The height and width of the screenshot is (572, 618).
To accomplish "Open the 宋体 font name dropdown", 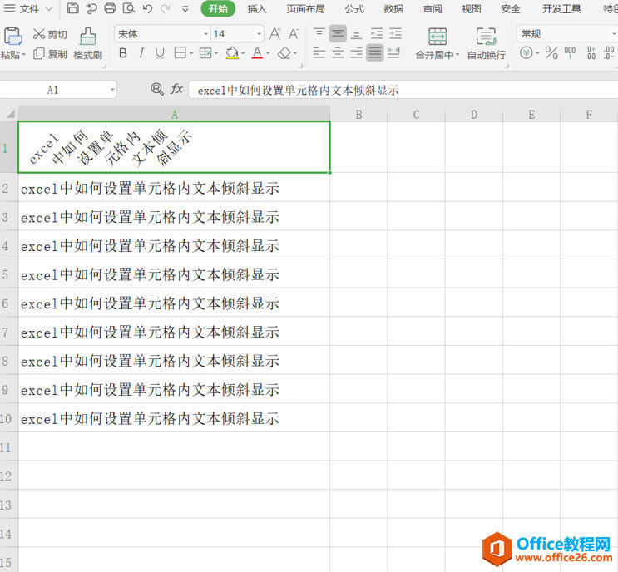I will [205, 34].
